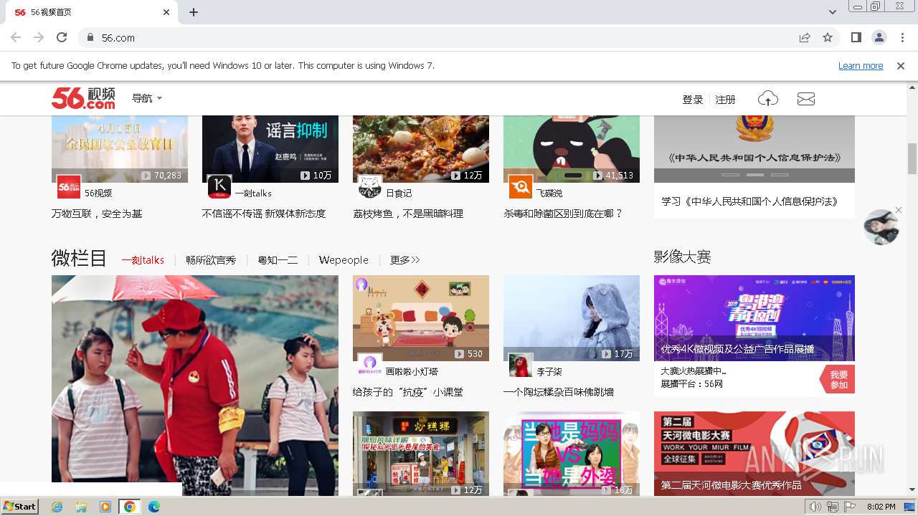Select the 一刻talks column tab
The image size is (918, 516).
[143, 260]
